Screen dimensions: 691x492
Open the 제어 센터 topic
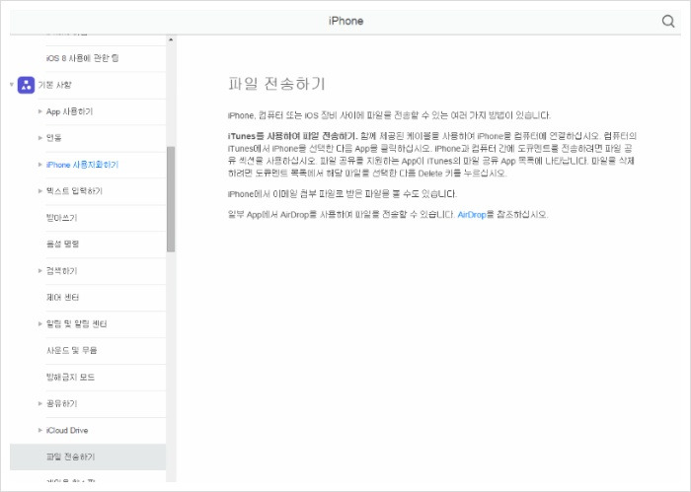click(62, 298)
